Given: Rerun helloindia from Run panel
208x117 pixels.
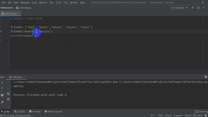Looking at the screenshot, I should (2, 83).
